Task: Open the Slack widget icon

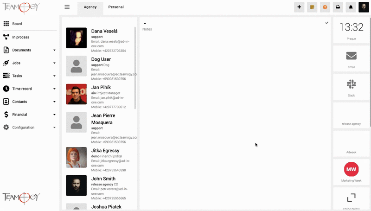Action: click(352, 84)
